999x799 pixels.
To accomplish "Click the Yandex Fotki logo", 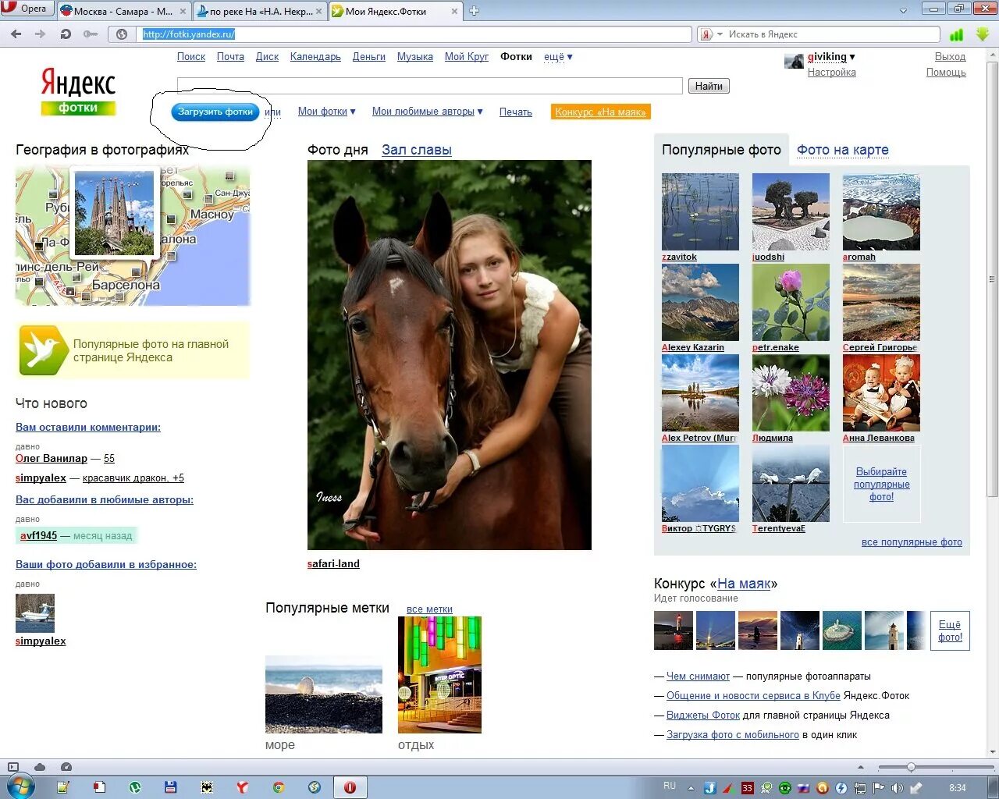I will (x=78, y=91).
